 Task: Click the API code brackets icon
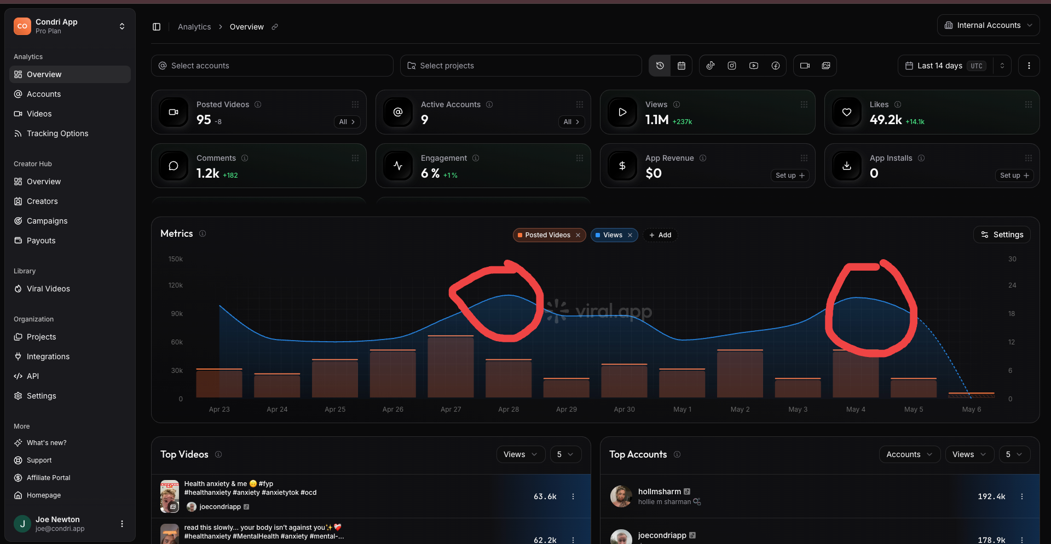point(18,376)
